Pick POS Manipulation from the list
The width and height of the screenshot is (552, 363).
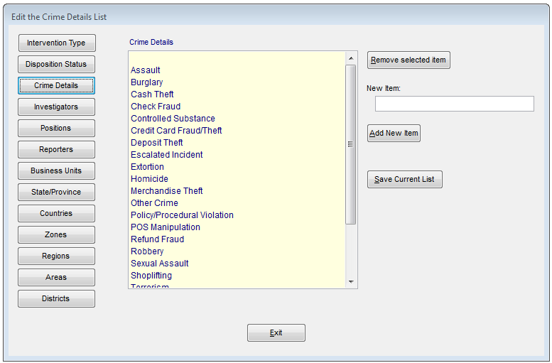click(165, 227)
